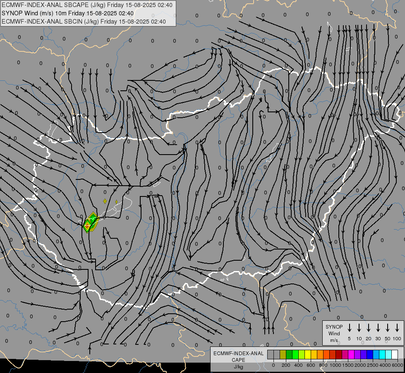Select the purple swatch right of 2000 tick
The height and width of the screenshot is (373, 405).
(x=364, y=354)
